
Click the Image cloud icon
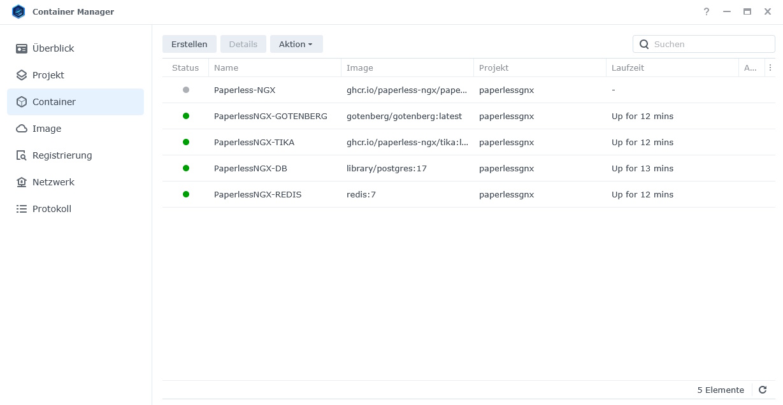22,129
